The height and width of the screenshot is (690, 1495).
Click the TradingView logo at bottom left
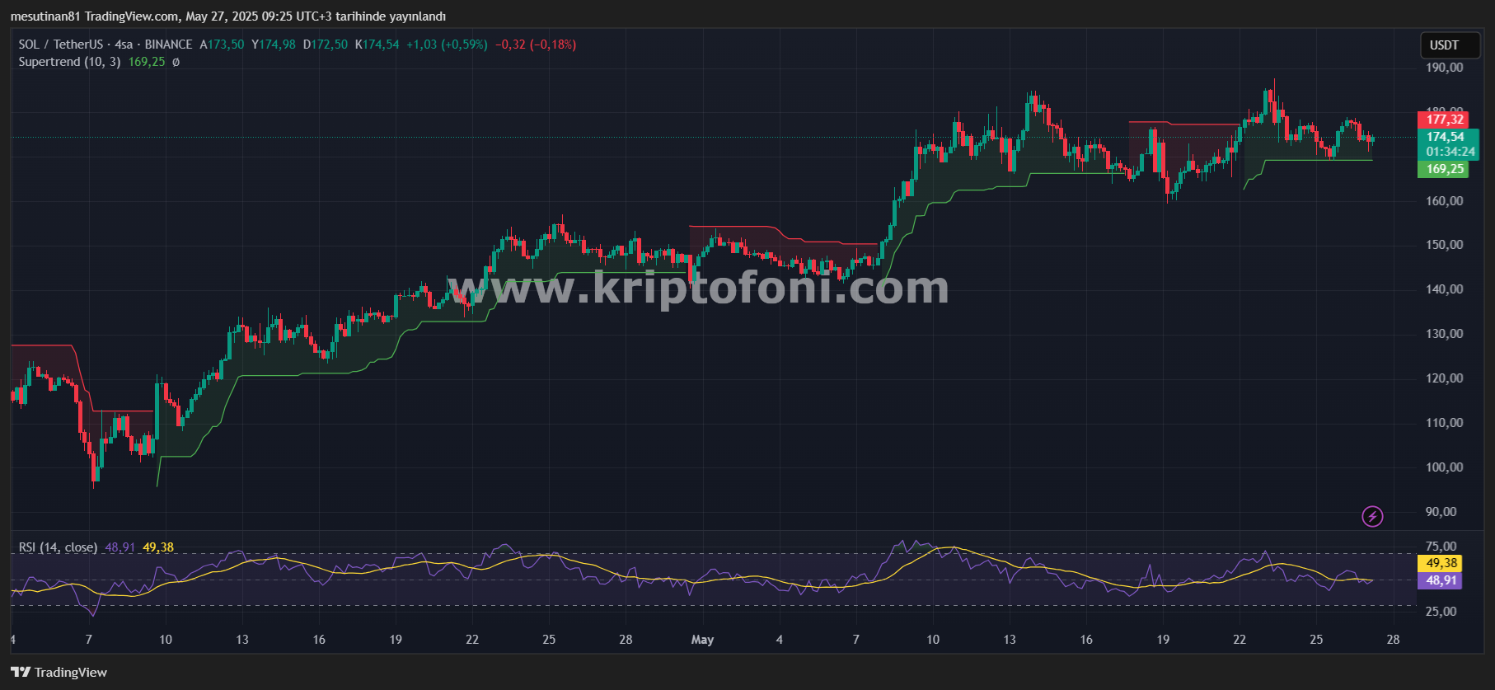(x=59, y=672)
